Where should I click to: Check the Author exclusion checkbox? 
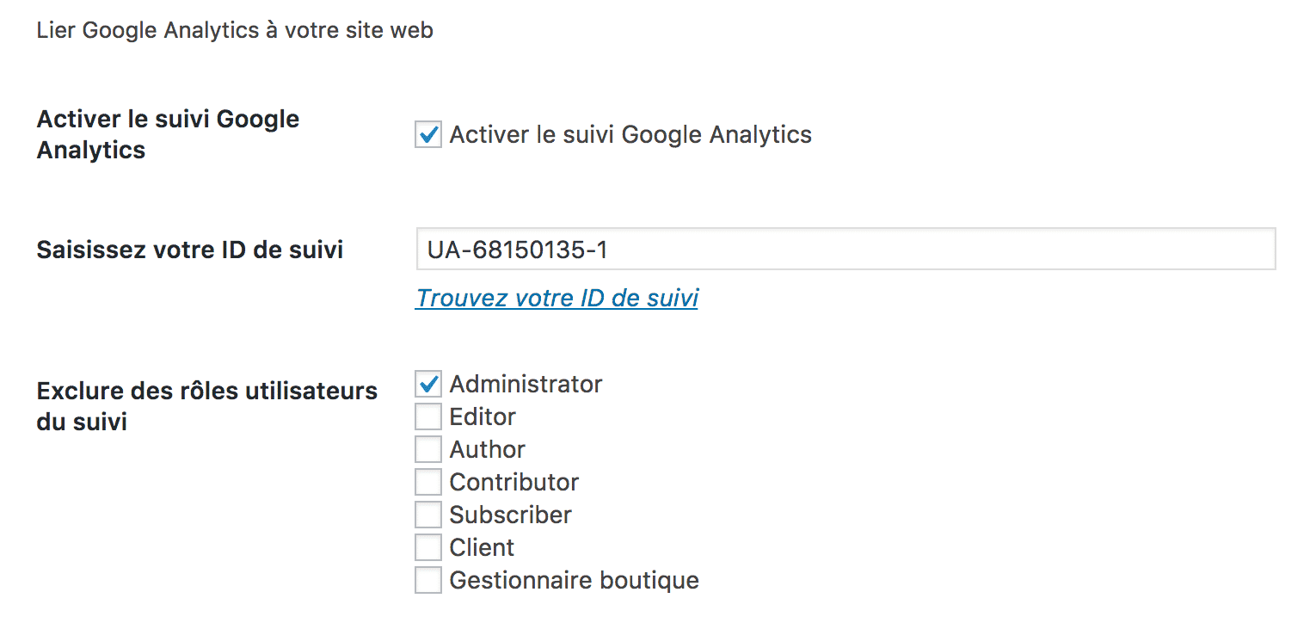click(x=427, y=449)
